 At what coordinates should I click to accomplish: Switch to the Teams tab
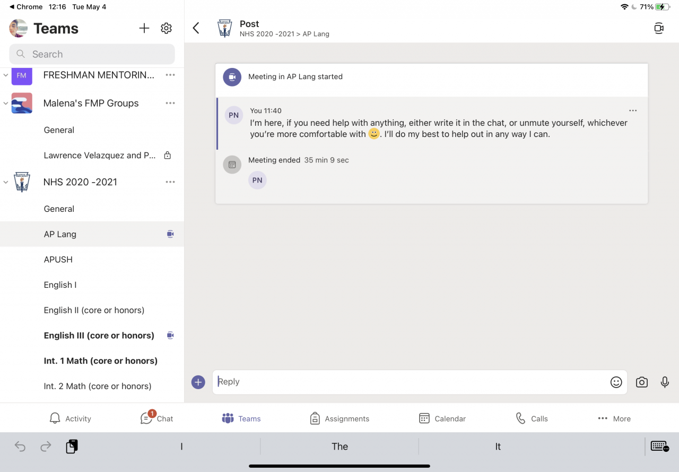[x=241, y=418]
